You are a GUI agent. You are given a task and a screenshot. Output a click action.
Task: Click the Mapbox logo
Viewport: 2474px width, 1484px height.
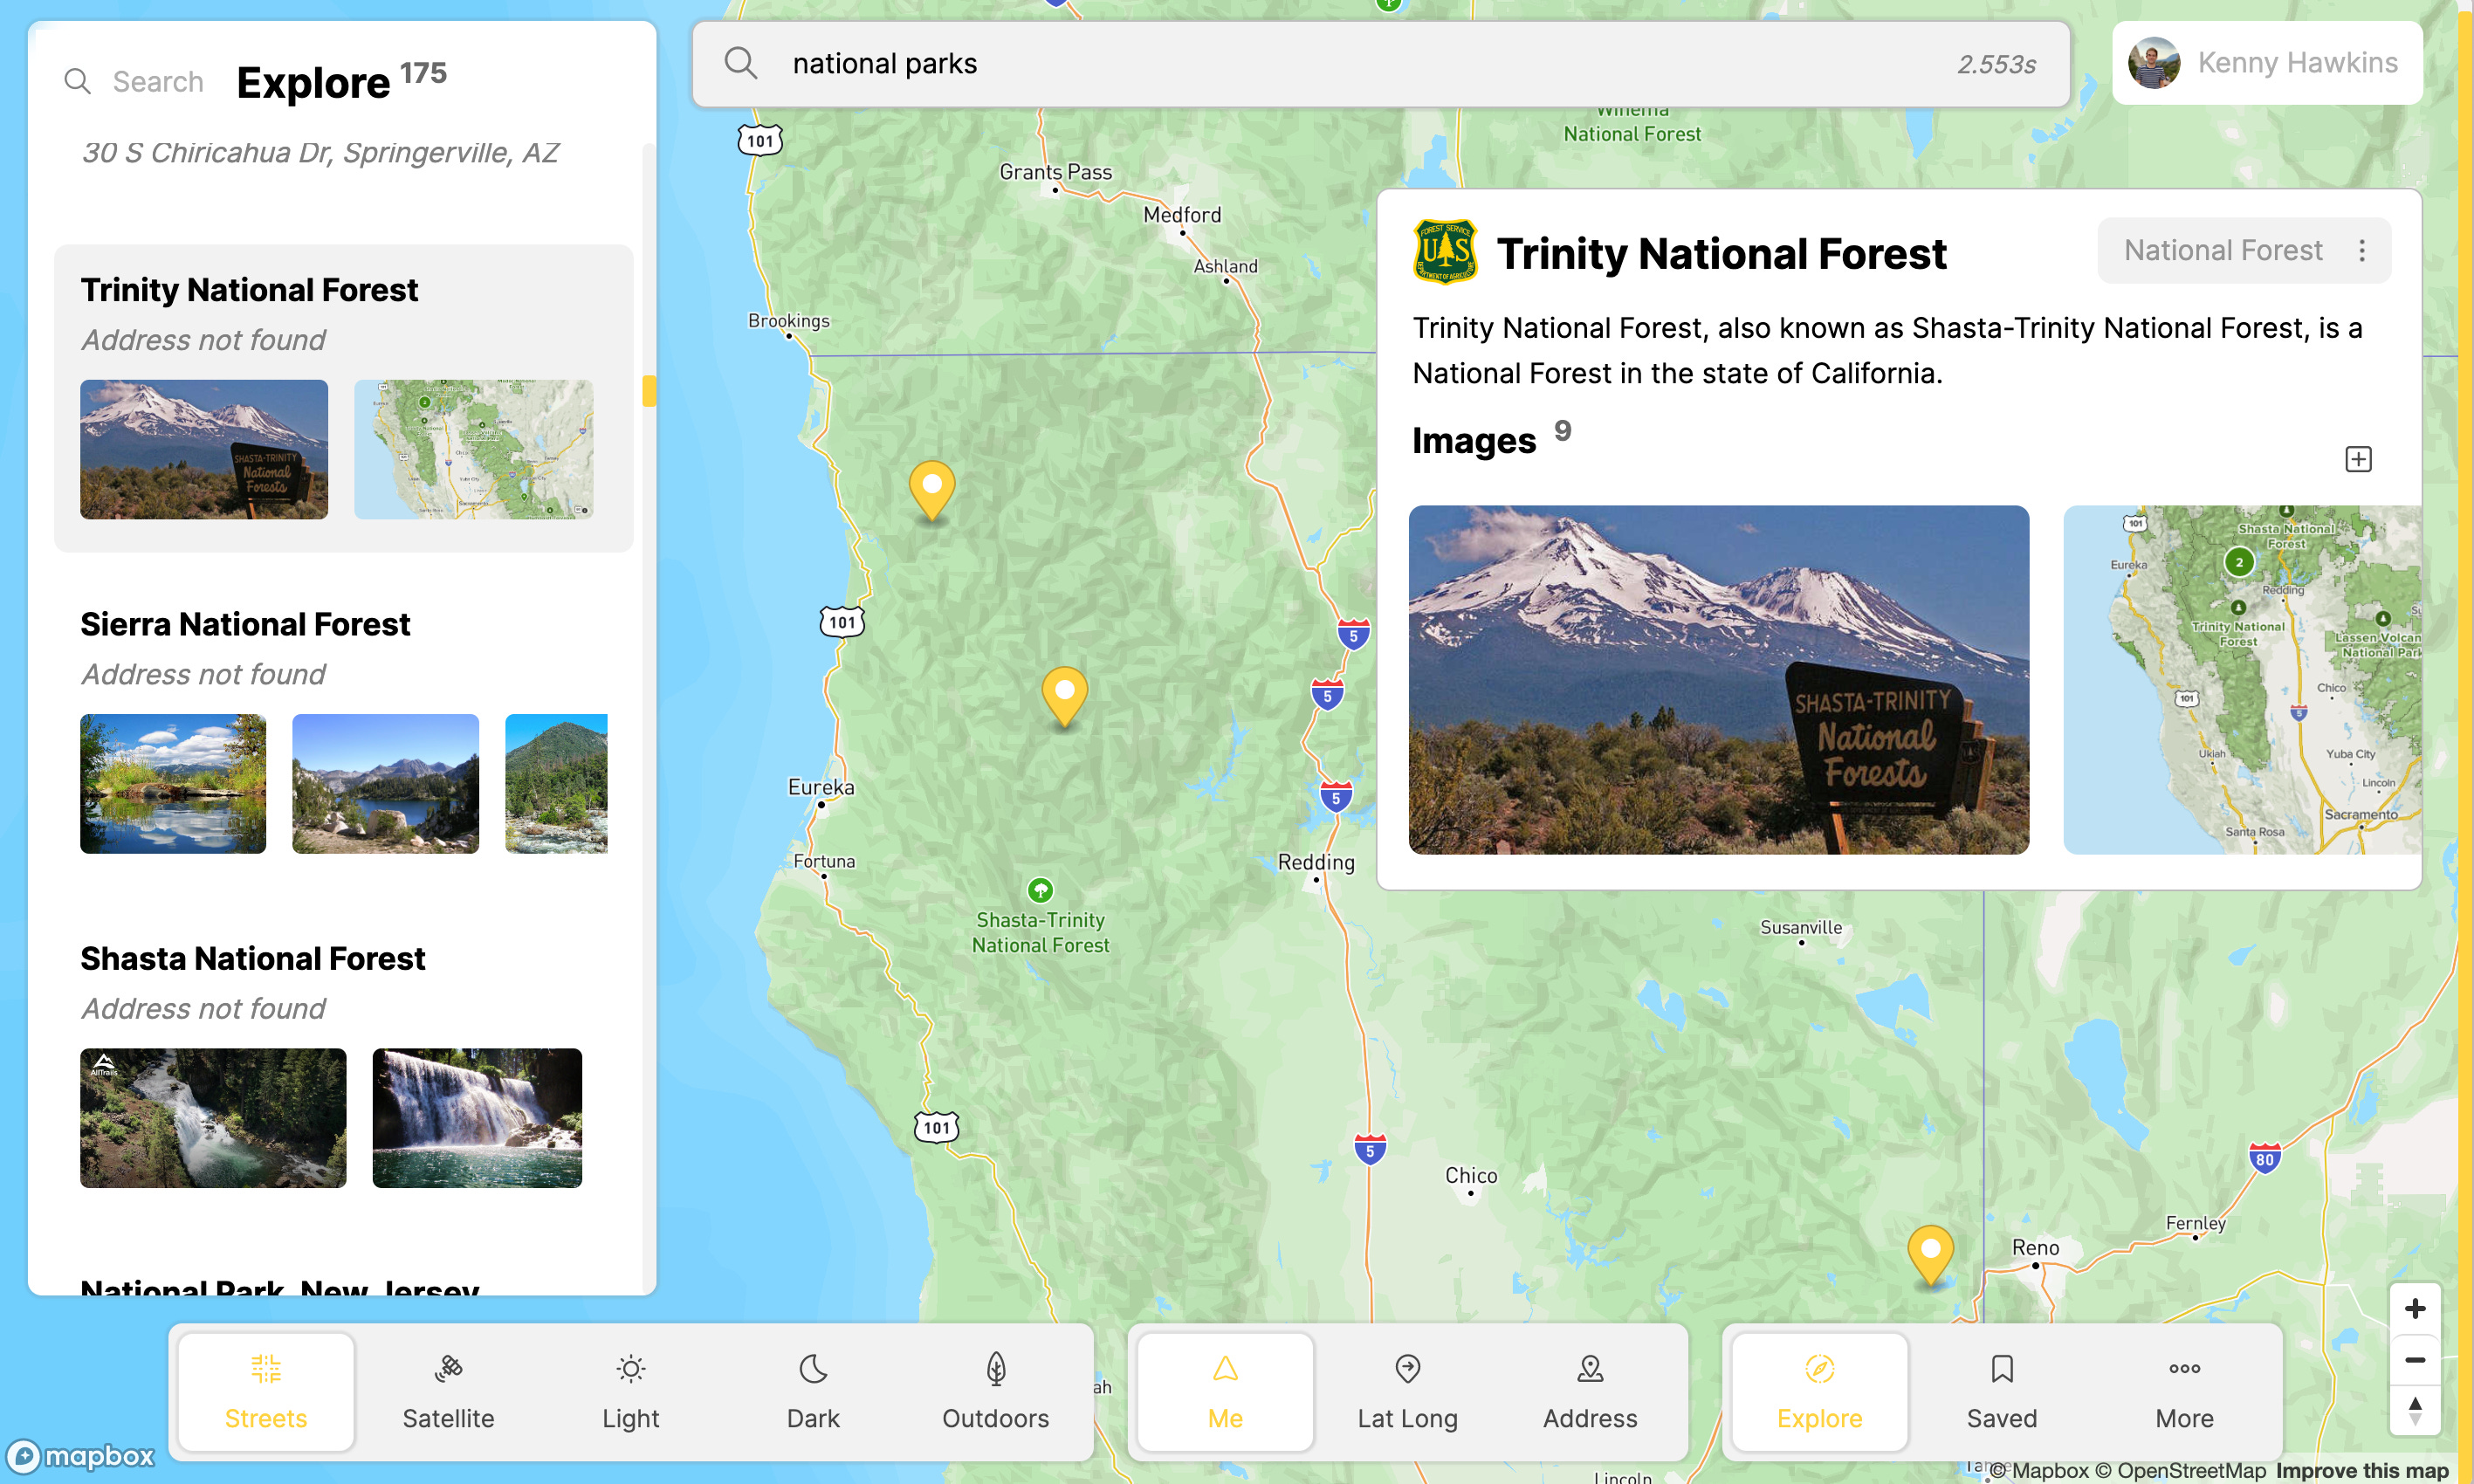(82, 1456)
